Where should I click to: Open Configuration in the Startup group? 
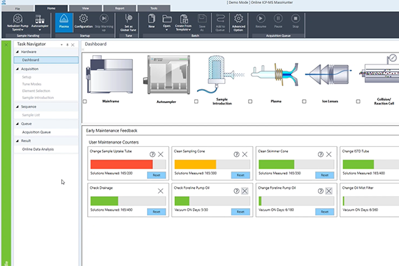[x=83, y=21]
